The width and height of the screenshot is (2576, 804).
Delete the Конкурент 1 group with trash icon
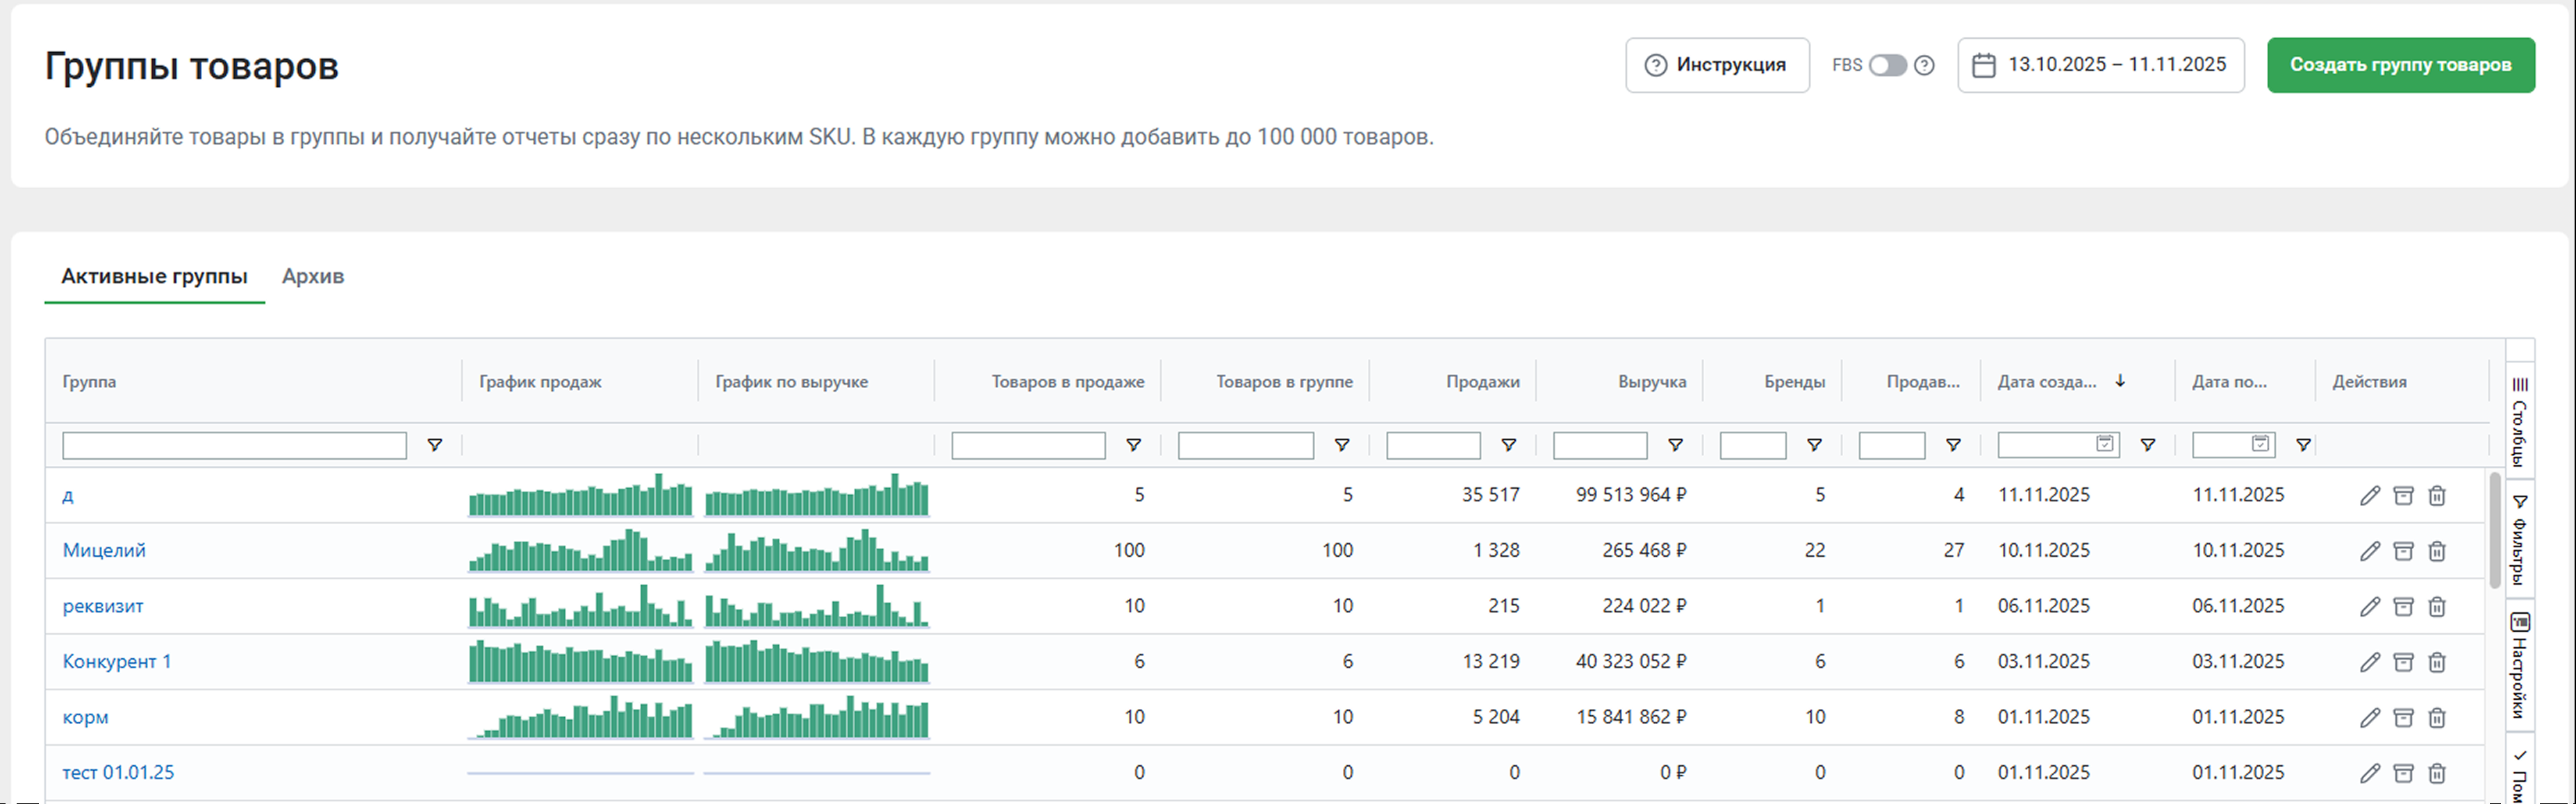point(2437,662)
